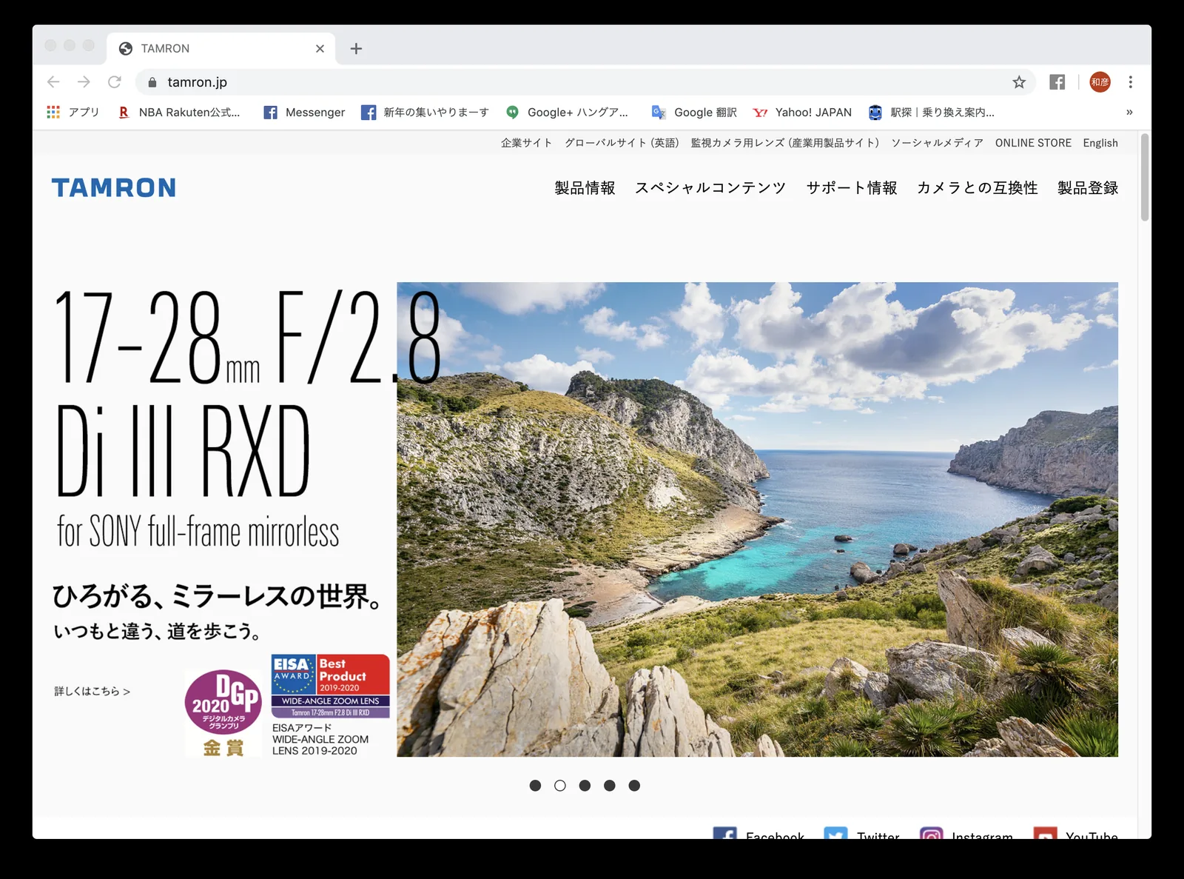Open the サポート情報 menu
This screenshot has width=1184, height=879.
[852, 188]
